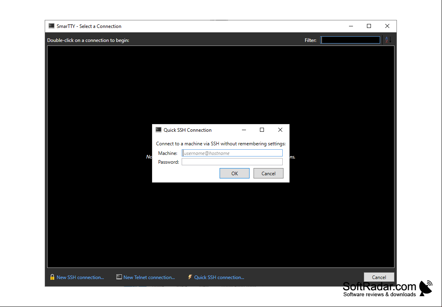Maximize the SmarTTY main window
Image resolution: width=442 pixels, height=307 pixels.
[369, 26]
